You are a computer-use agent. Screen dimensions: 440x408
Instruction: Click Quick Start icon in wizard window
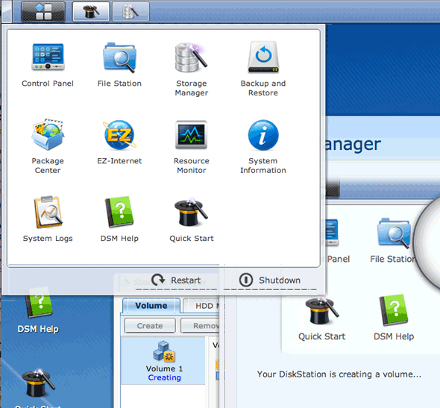322,319
